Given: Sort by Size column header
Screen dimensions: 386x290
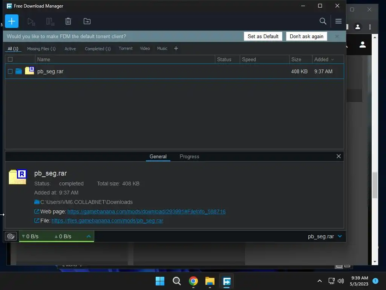Looking at the screenshot, I should pyautogui.click(x=300, y=59).
